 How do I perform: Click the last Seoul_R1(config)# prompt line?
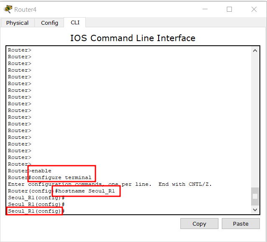(36, 211)
